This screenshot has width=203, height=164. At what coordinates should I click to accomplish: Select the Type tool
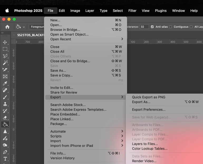point(5,159)
